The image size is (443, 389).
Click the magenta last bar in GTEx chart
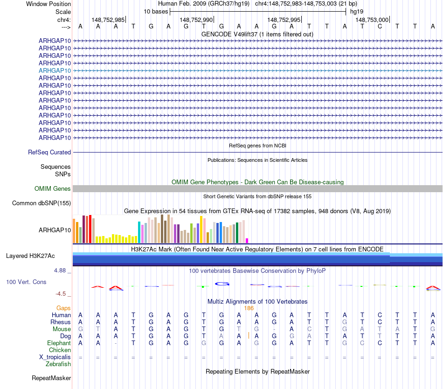tap(247, 241)
